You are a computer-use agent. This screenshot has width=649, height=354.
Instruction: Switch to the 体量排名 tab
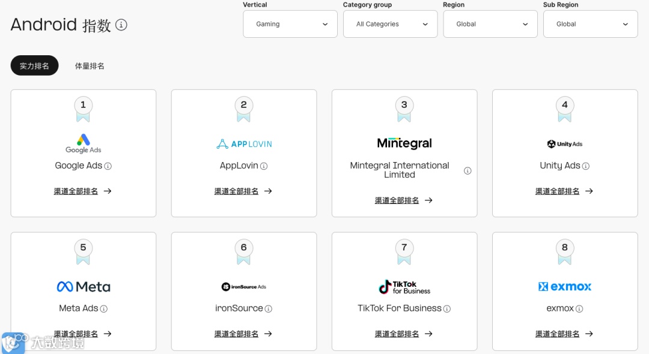pos(90,66)
